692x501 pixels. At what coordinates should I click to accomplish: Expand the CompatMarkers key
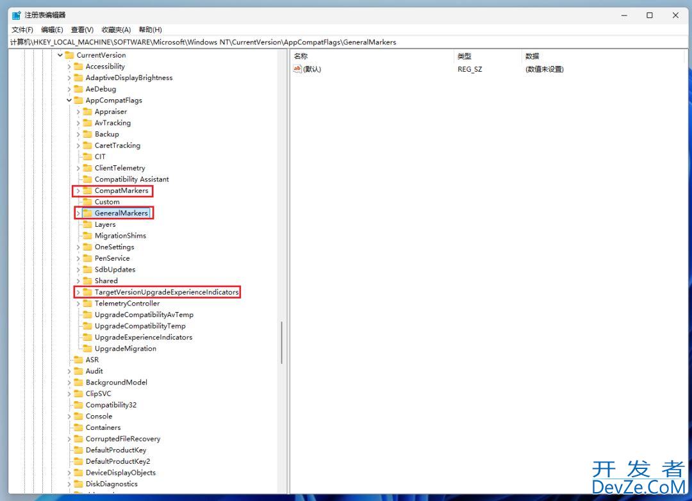point(78,191)
